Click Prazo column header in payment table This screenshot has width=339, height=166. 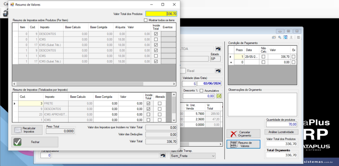(x=239, y=50)
